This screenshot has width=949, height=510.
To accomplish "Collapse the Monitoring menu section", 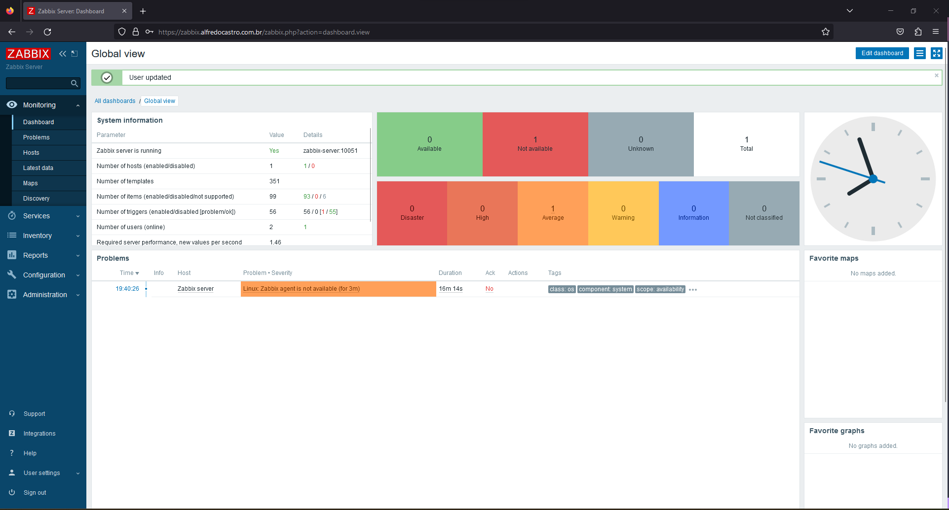I will 78,105.
